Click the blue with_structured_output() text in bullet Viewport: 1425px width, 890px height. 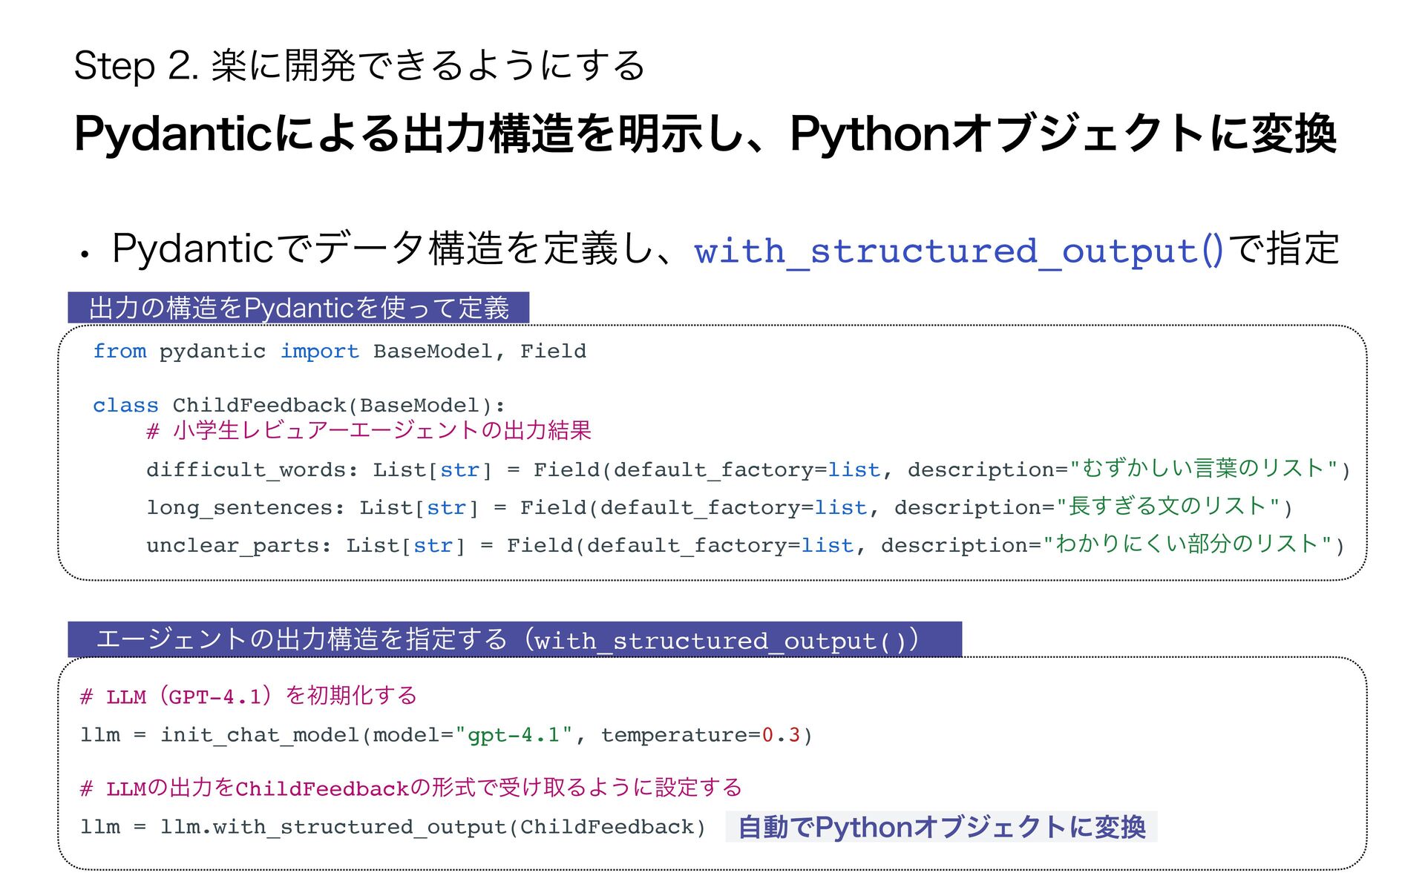click(957, 251)
